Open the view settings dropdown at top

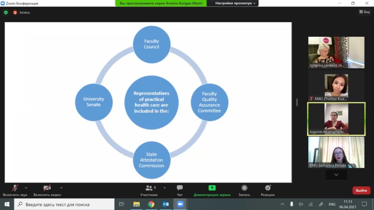tap(236, 3)
